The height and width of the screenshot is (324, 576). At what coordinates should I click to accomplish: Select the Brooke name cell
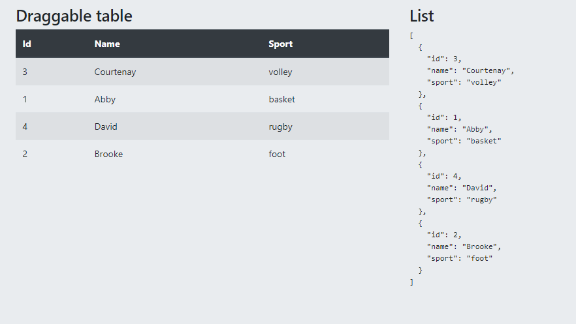(108, 154)
